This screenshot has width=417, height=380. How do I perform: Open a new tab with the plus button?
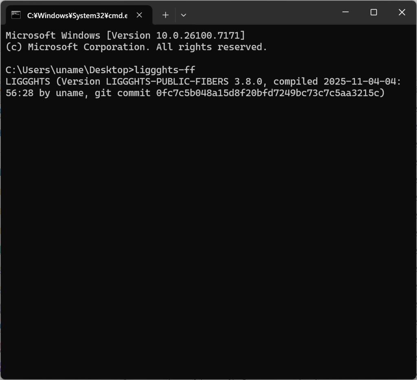point(165,15)
